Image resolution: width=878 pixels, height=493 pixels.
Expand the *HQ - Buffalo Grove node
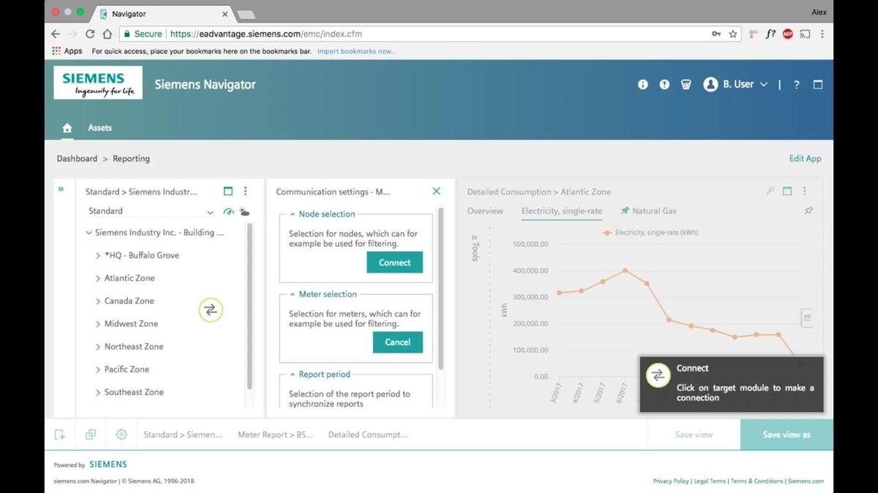tap(98, 255)
